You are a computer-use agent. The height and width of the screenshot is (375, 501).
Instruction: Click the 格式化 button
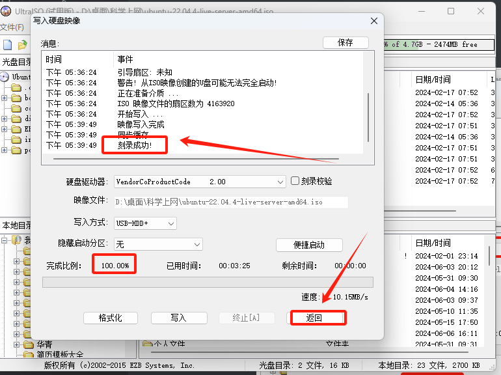[111, 318]
